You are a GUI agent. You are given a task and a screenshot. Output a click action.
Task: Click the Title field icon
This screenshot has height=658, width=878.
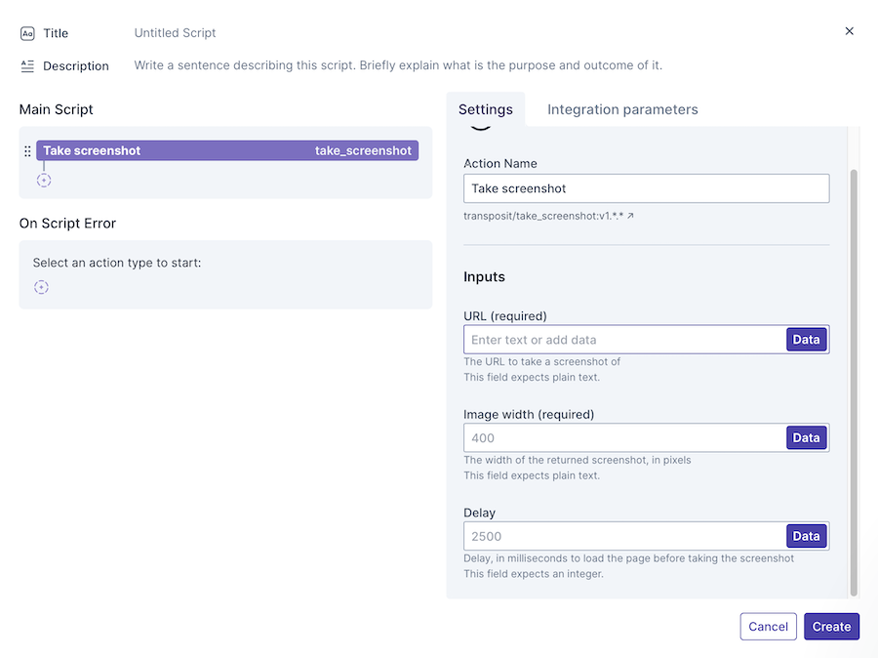coord(27,33)
